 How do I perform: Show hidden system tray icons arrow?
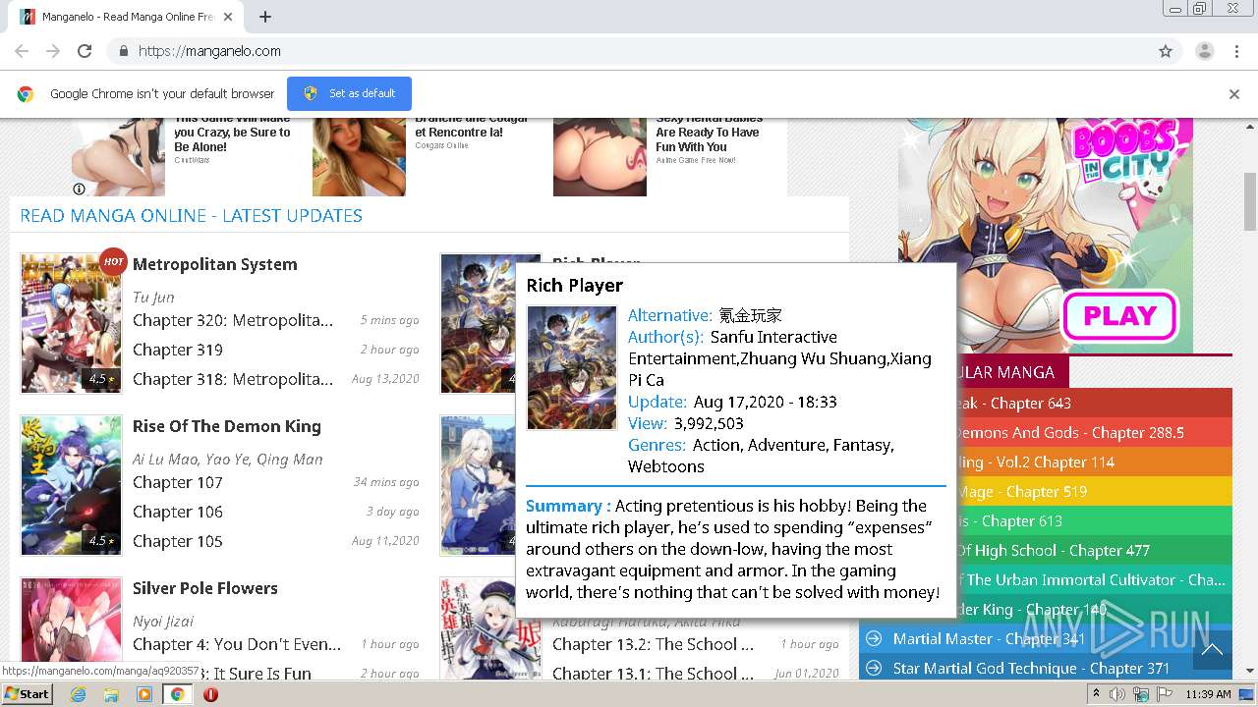click(x=1096, y=694)
